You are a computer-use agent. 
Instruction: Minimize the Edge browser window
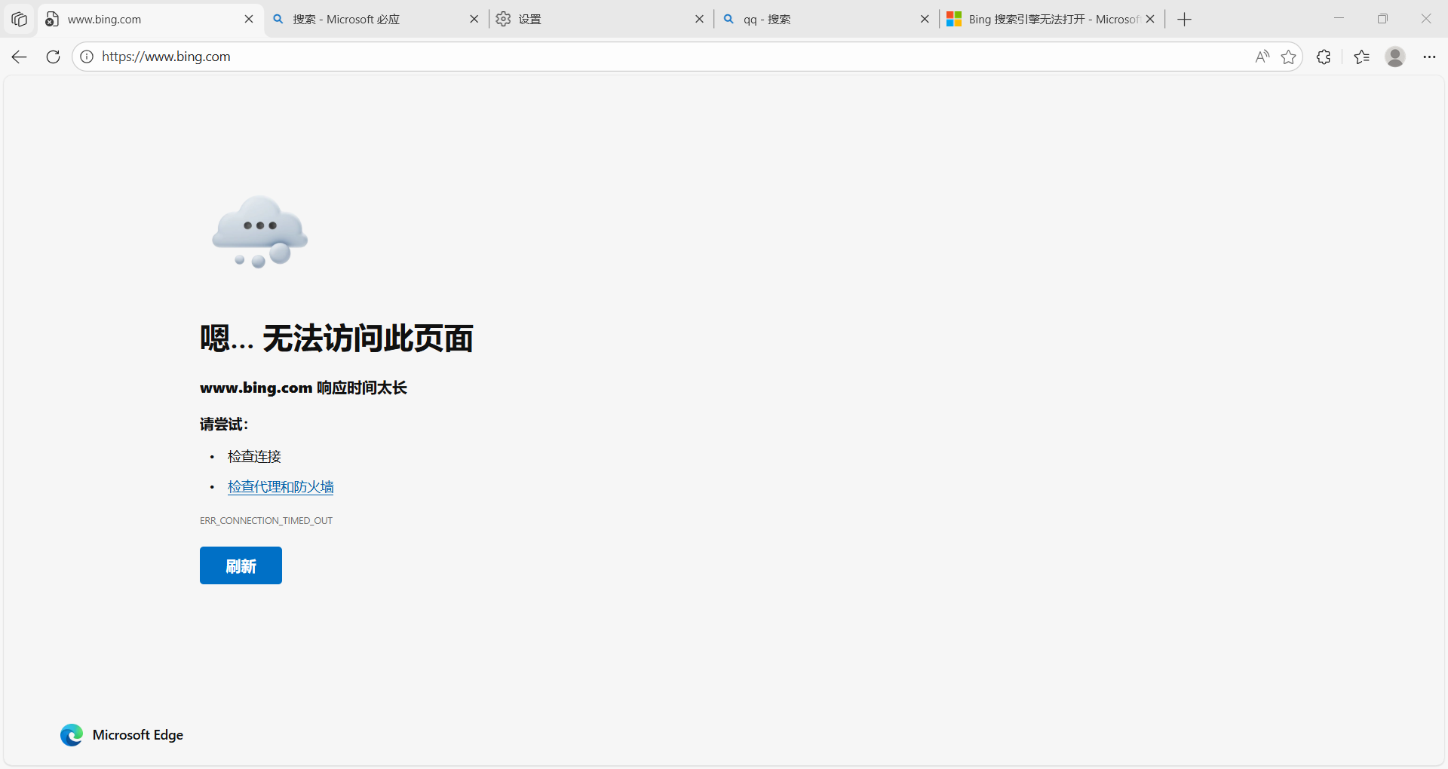tap(1339, 19)
